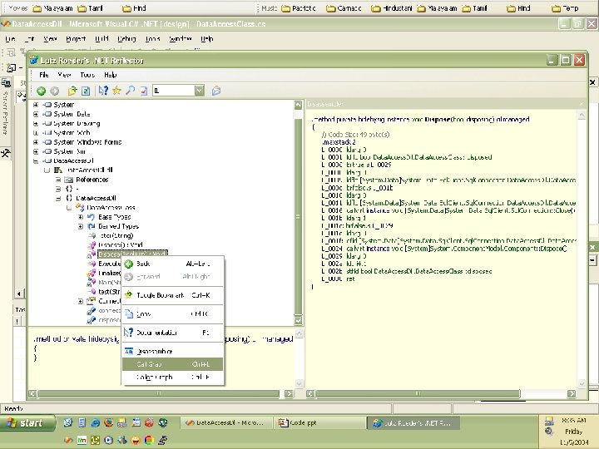Viewport: 599px width, 449px height.
Task: Open the Tools menu in Reflector
Action: (x=87, y=75)
